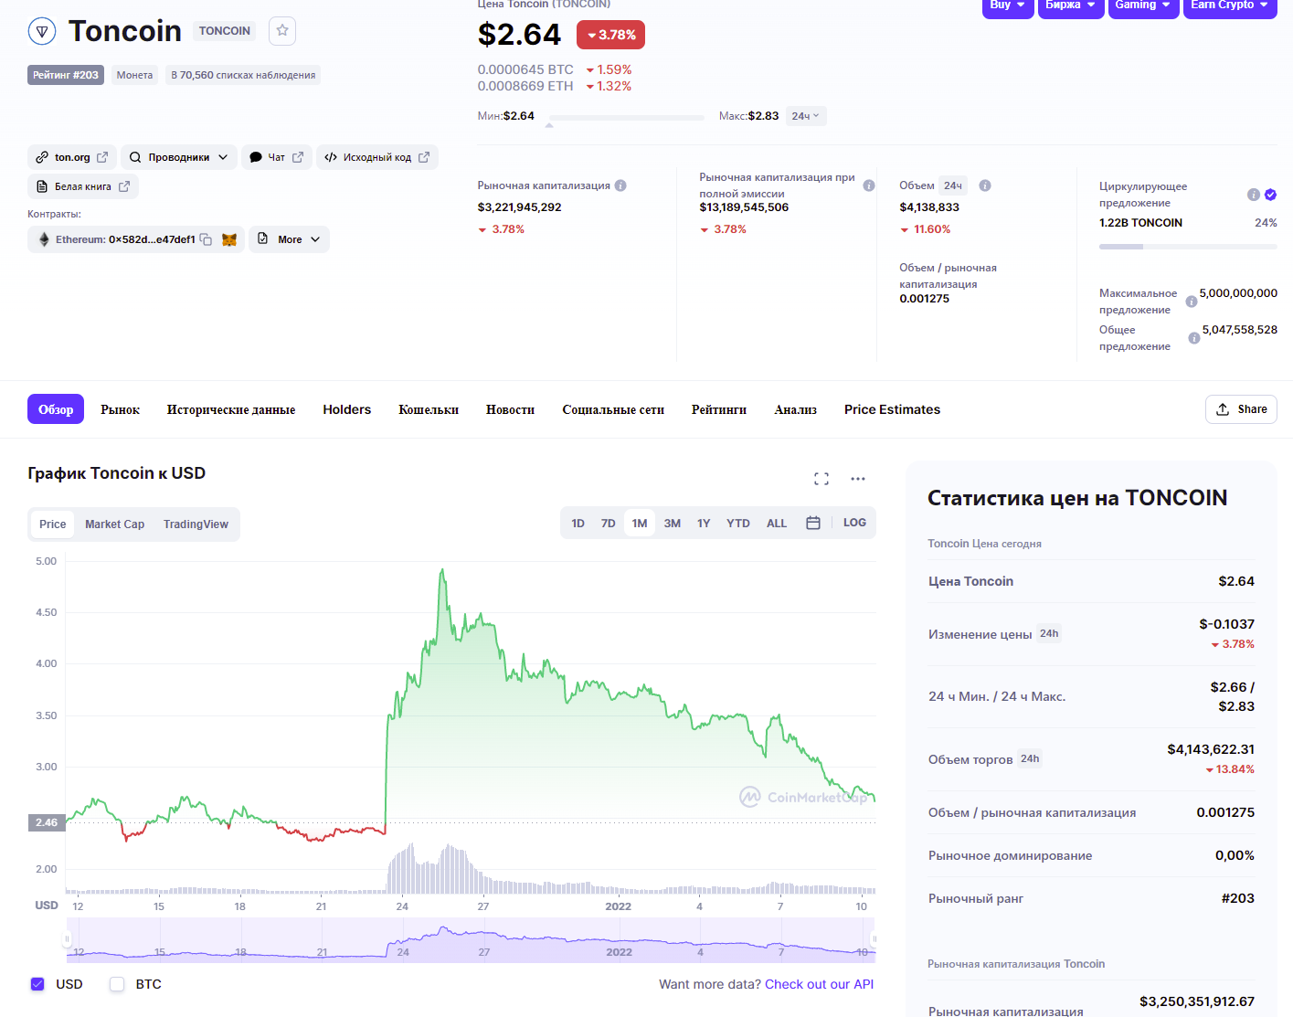Open the Белая книга whitepaper link
This screenshot has width=1293, height=1017.
coord(83,186)
